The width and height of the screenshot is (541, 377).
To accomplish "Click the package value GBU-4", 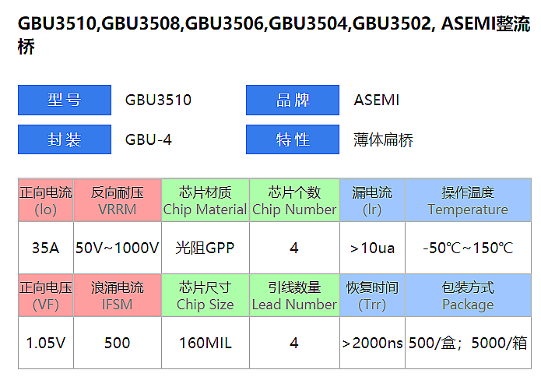I will (x=149, y=140).
